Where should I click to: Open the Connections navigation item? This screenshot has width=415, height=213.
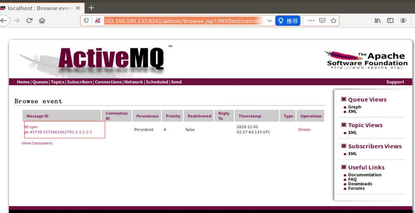click(108, 82)
